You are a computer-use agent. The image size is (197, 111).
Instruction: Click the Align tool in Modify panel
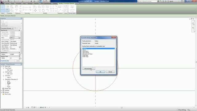(35, 6)
